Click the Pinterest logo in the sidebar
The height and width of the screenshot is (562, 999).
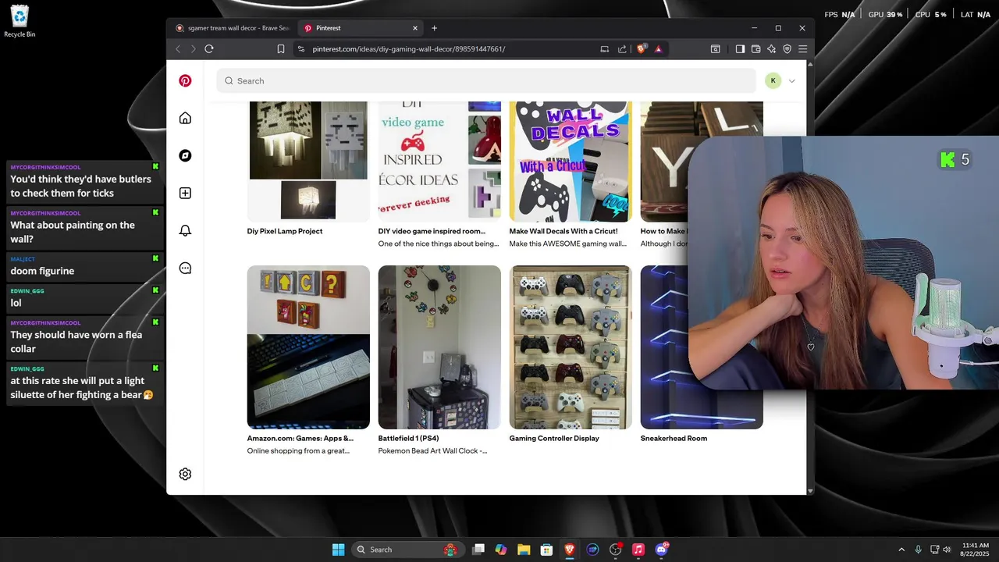185,80
